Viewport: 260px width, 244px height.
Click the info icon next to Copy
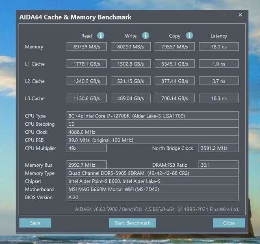point(189,35)
